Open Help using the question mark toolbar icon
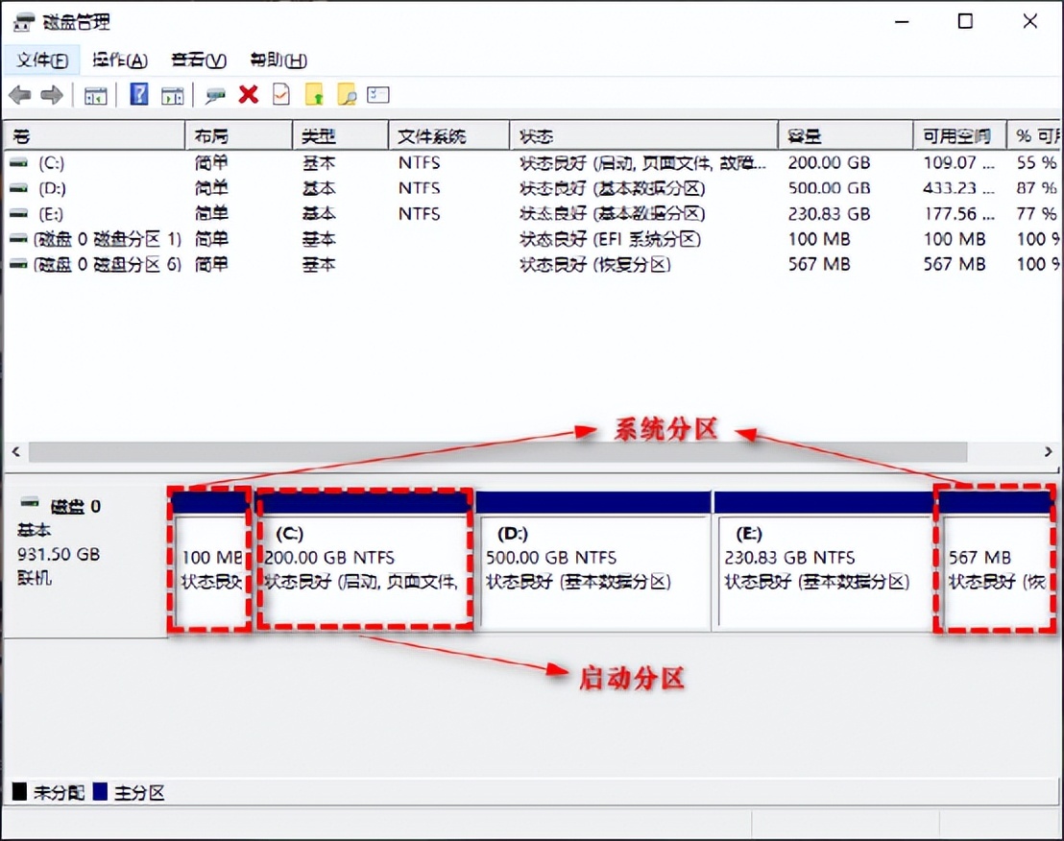Screen dimensions: 1064x841 pos(139,94)
